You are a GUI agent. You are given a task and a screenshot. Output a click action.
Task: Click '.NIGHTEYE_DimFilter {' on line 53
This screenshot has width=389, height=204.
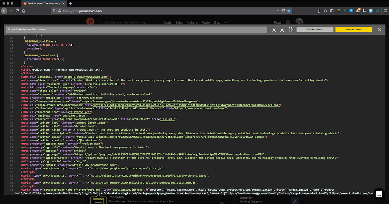40,42
